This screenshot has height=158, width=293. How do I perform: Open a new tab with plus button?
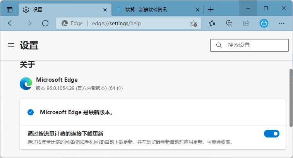click(211, 10)
